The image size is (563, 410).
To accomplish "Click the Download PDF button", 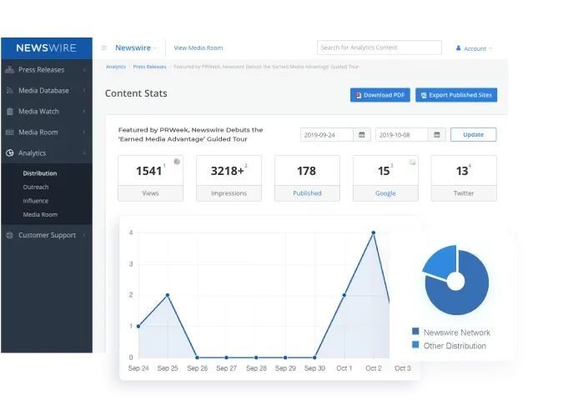I will (380, 95).
